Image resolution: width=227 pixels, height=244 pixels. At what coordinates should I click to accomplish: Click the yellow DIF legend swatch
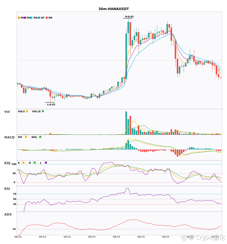(x=26, y=137)
